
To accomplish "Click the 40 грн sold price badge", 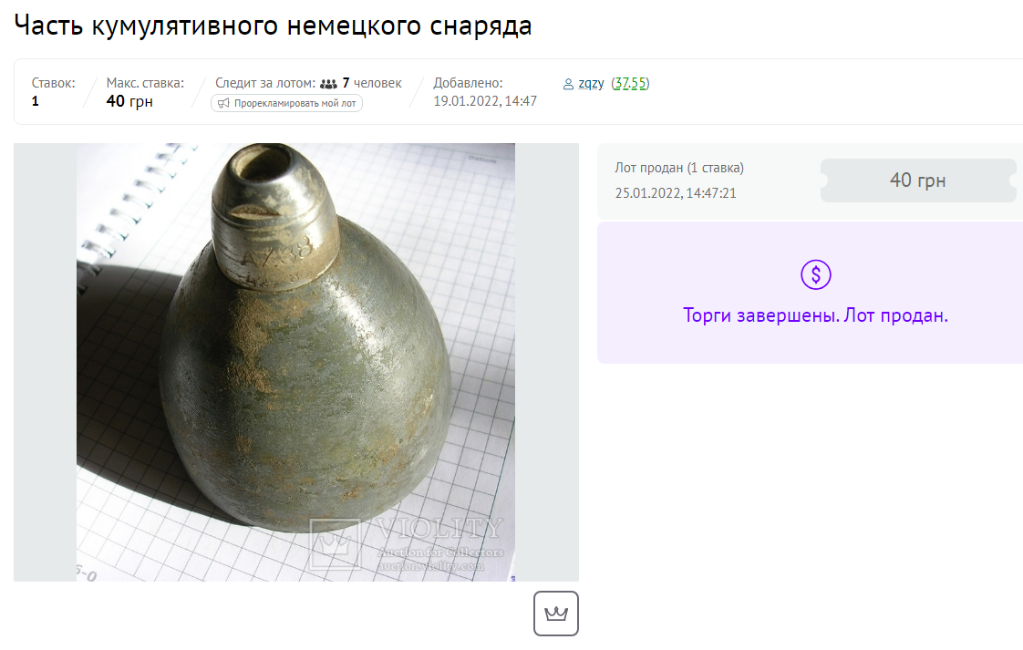I will [x=918, y=181].
